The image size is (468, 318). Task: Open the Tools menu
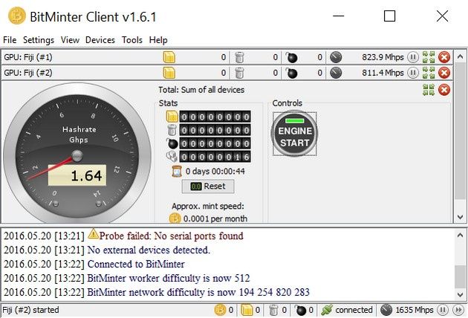click(132, 39)
